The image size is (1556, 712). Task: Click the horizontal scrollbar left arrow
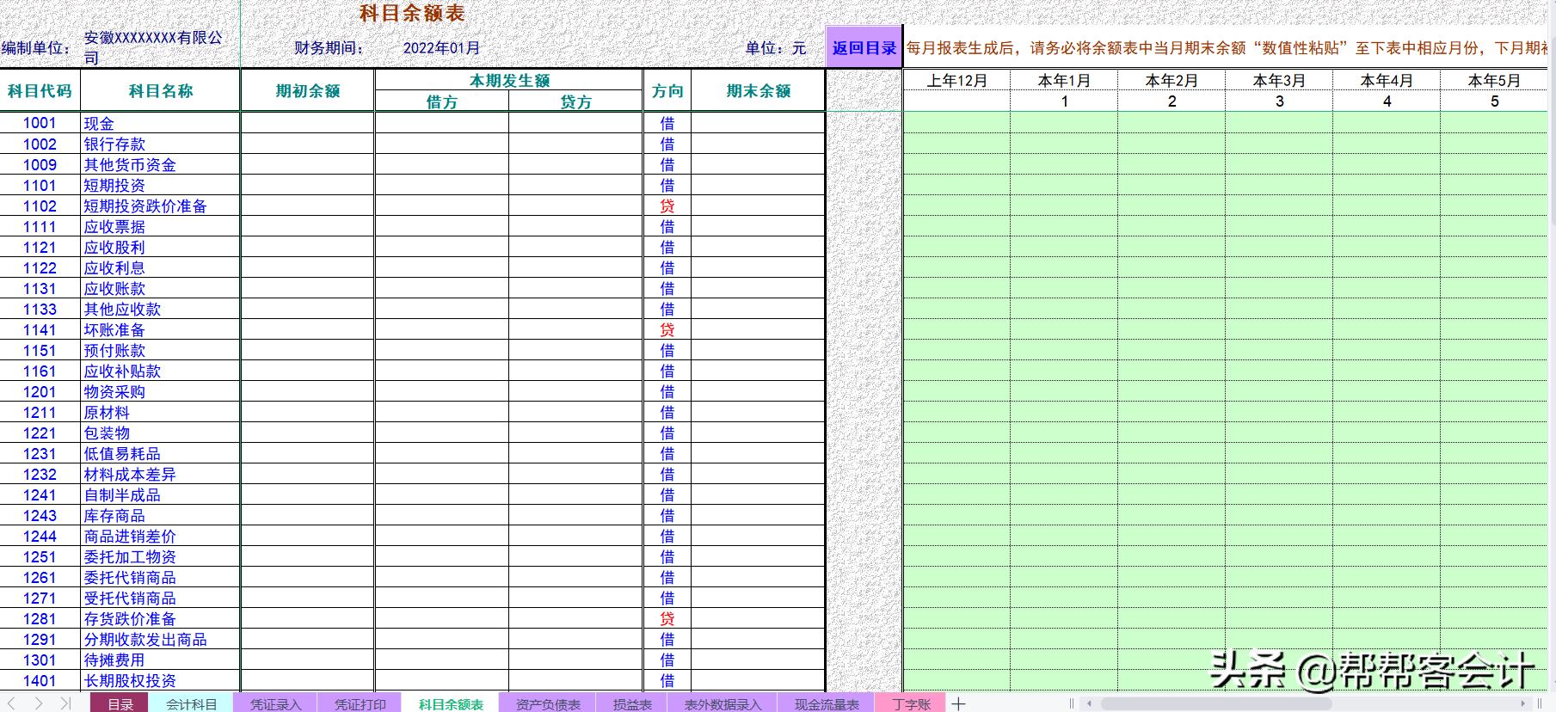(x=1089, y=703)
